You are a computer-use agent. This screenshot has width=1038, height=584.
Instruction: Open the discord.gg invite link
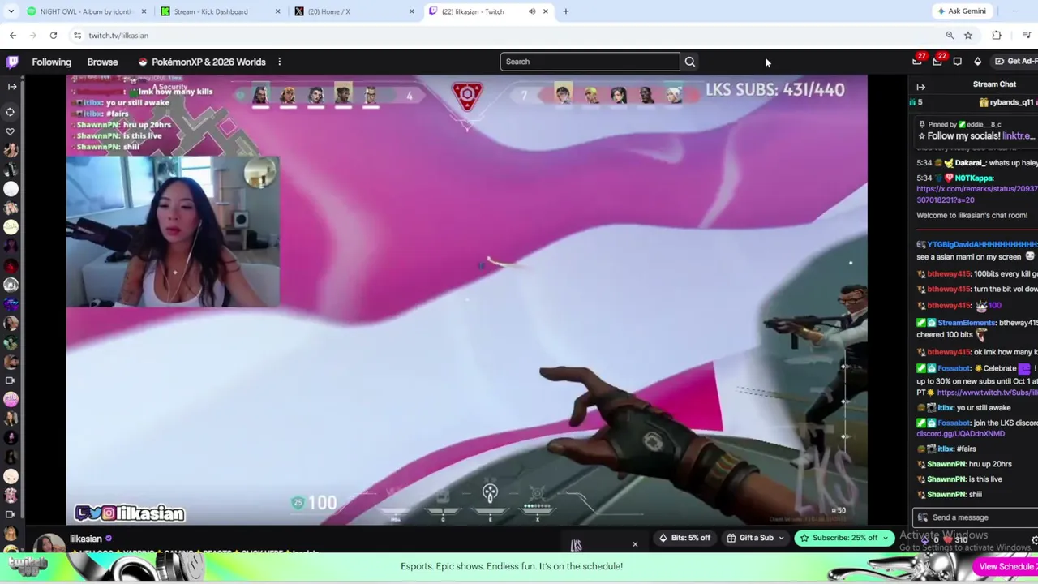click(x=960, y=434)
